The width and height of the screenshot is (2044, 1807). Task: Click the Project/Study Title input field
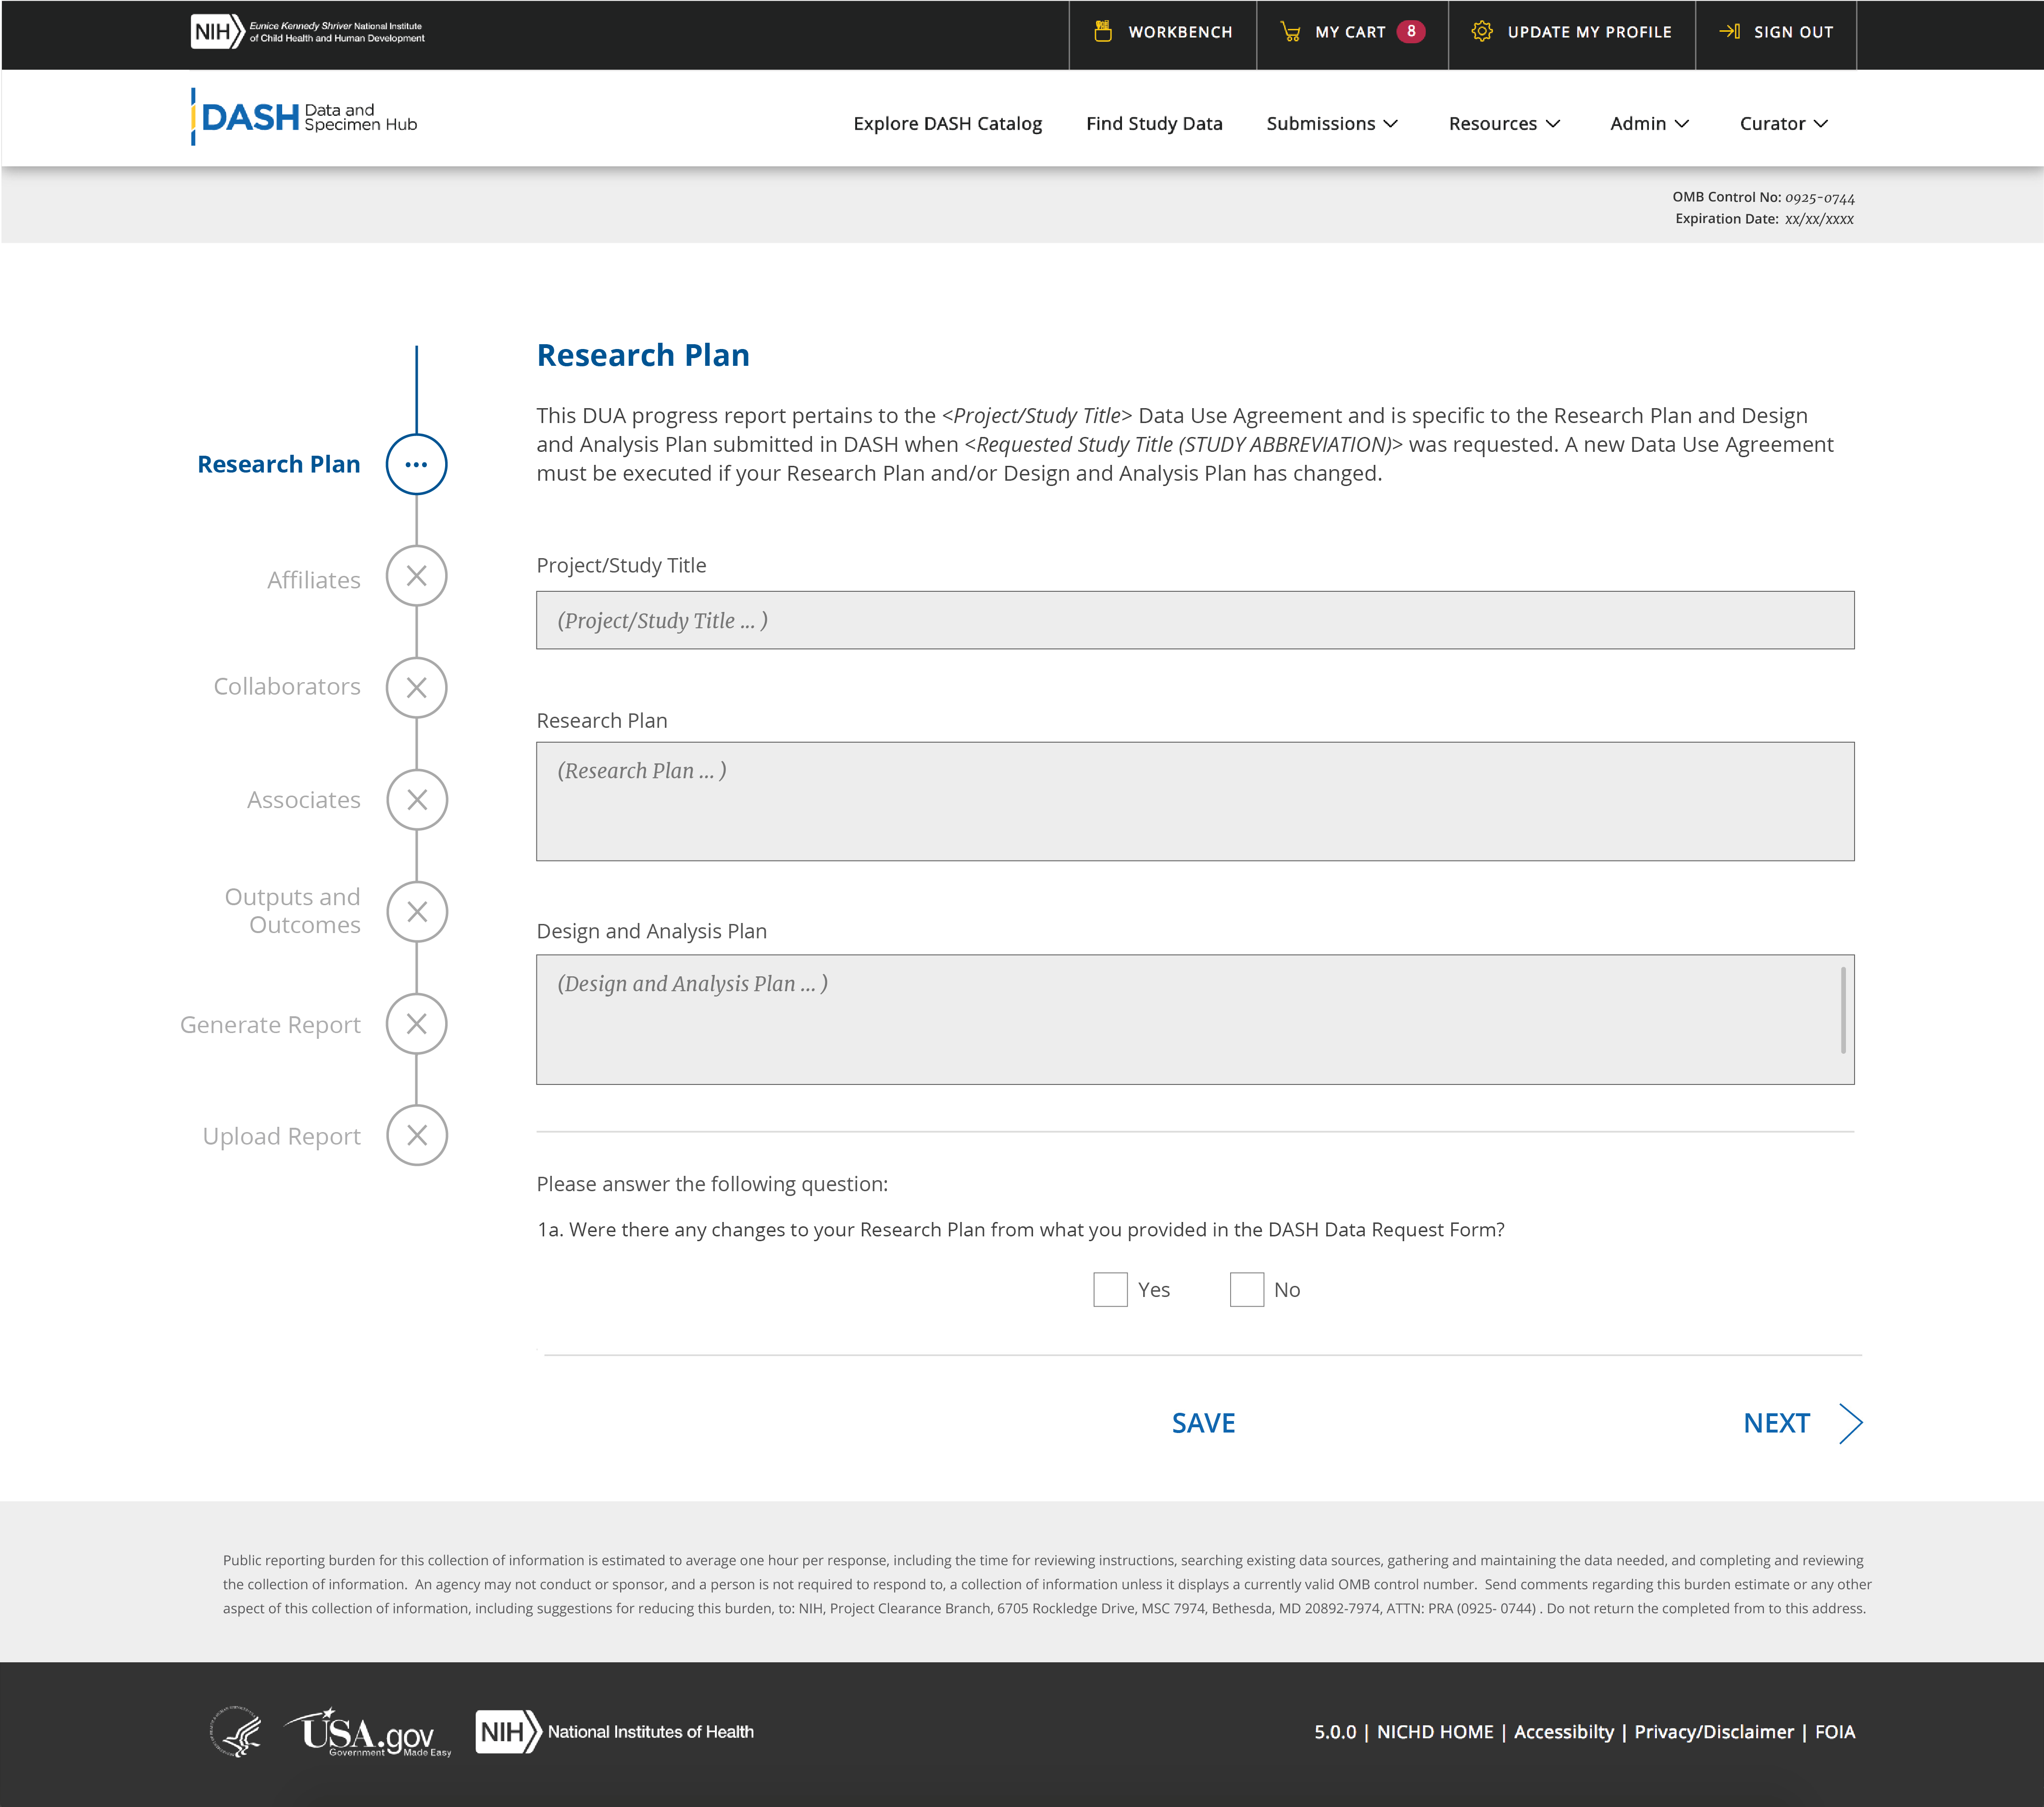coord(1194,620)
